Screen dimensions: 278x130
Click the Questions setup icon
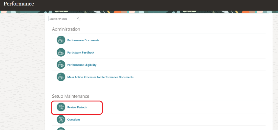tap(61, 119)
